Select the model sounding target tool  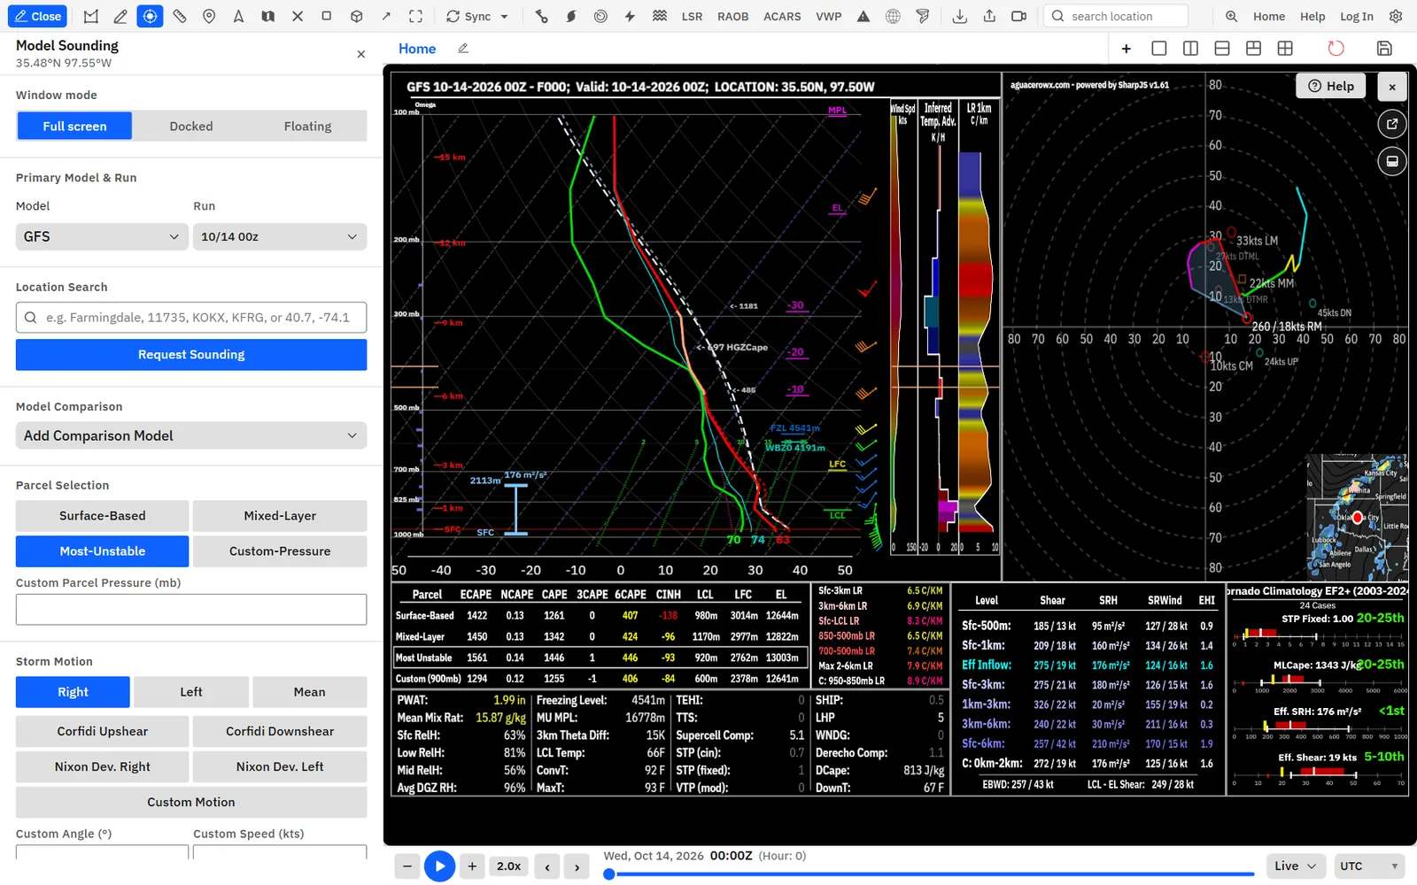click(x=150, y=16)
